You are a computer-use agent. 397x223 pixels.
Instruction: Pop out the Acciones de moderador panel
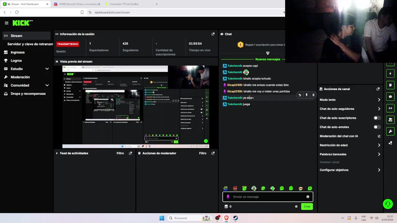213,153
